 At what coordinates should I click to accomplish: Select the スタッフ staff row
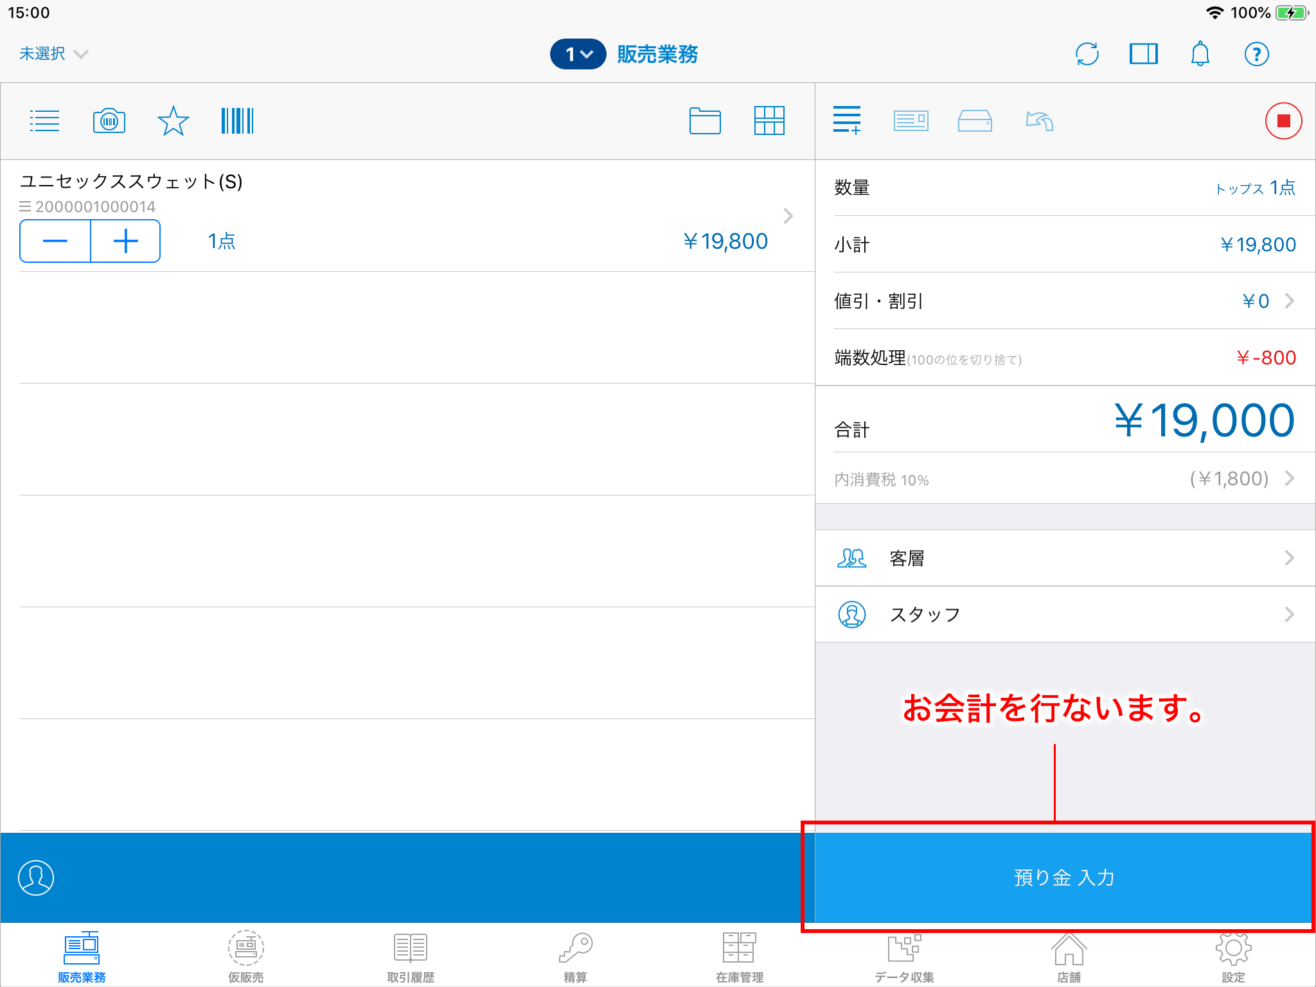pyautogui.click(x=1065, y=614)
